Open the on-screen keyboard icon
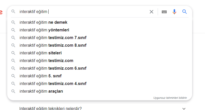This screenshot has height=110, width=205. (164, 12)
